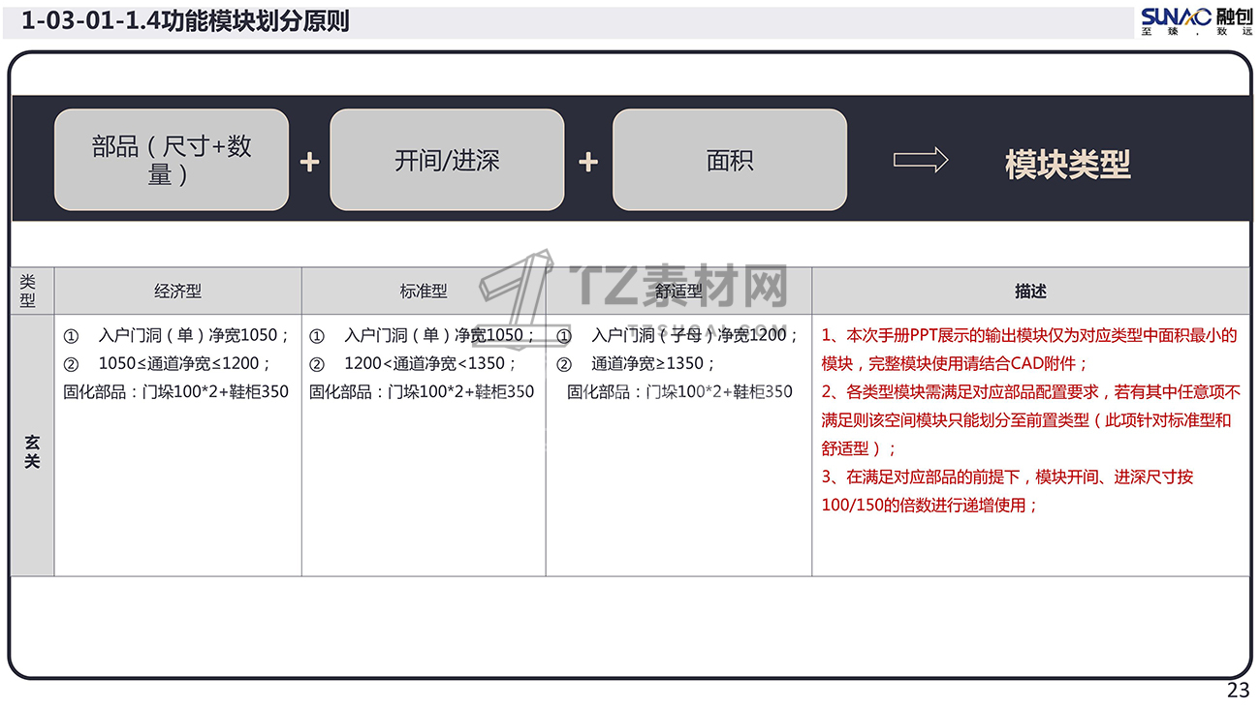The image size is (1260, 708).
Task: Select the 部品（尺寸+数量）box
Action: point(172,160)
